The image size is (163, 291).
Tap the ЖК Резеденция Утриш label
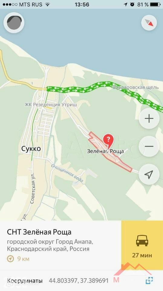[x=51, y=105]
